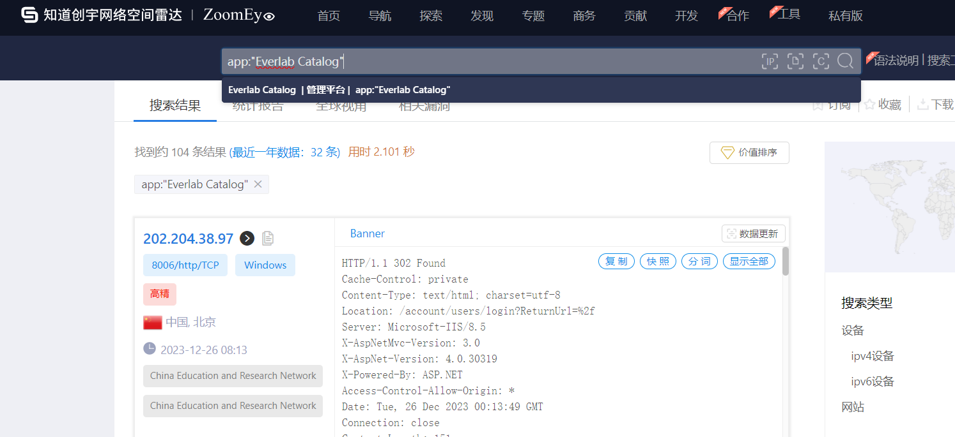This screenshot has height=437, width=955.
Task: Open the 首页 menu item
Action: point(329,16)
